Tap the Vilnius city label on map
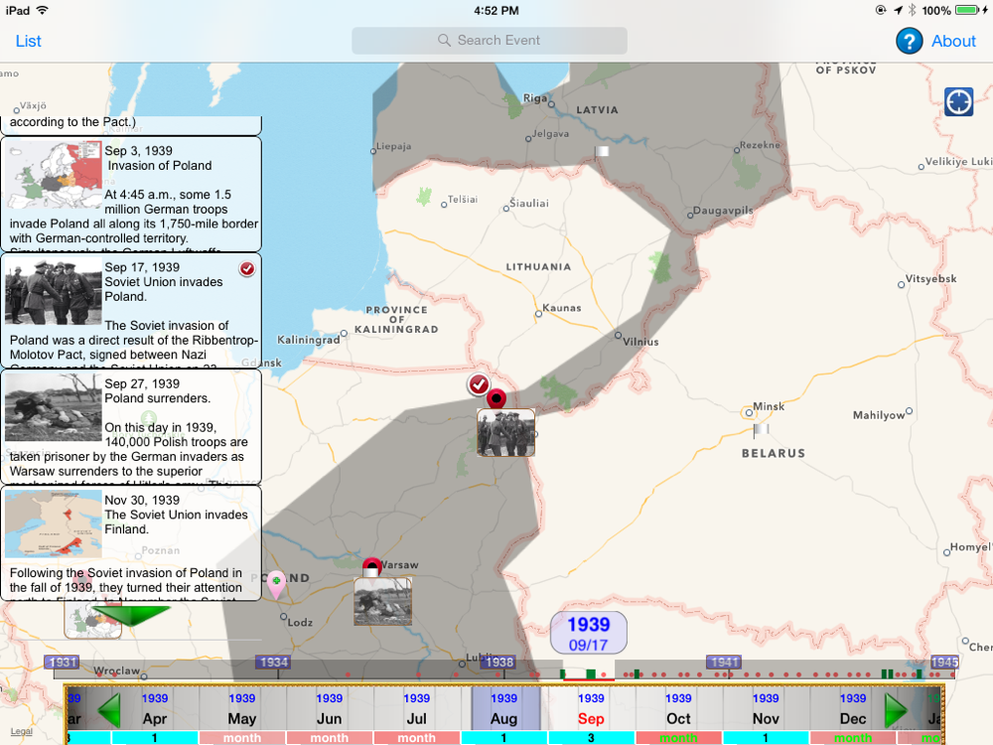993x745 pixels. click(x=640, y=342)
